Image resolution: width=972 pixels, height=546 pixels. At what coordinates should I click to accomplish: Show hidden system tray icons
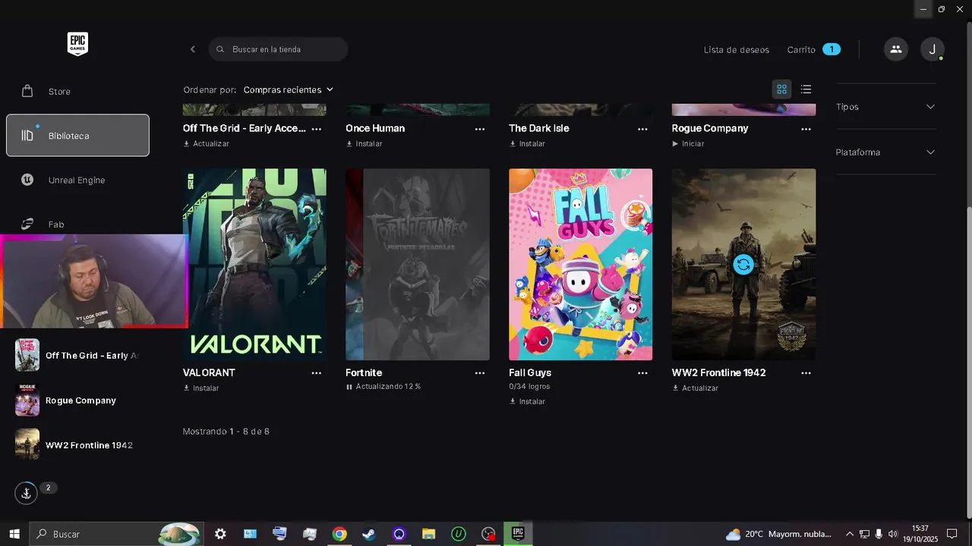pyautogui.click(x=850, y=534)
